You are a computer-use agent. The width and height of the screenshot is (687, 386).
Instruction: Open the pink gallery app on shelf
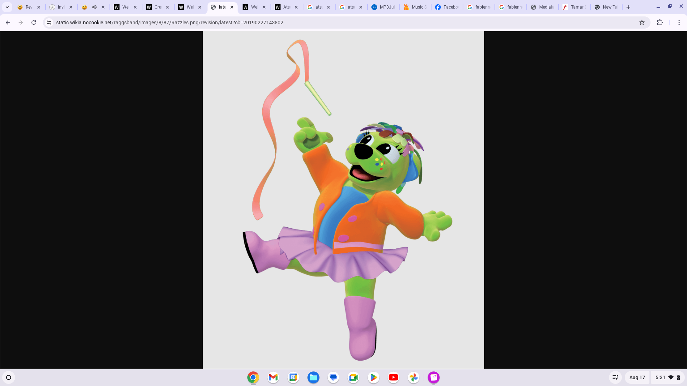(x=434, y=377)
